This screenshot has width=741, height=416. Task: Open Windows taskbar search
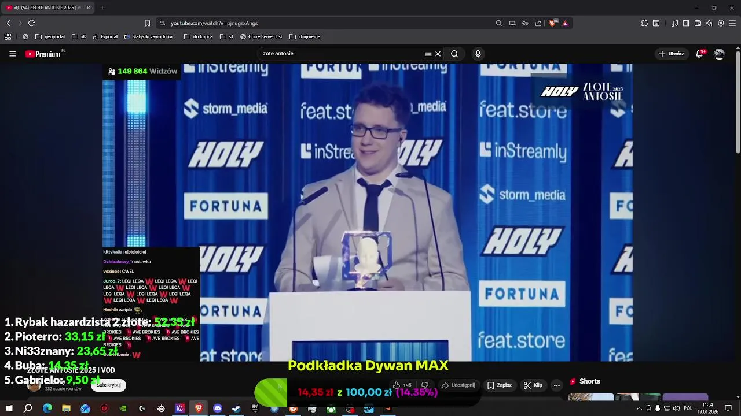(28, 408)
